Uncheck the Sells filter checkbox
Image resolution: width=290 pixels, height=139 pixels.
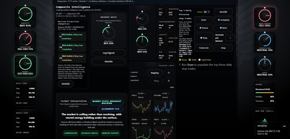pyautogui.click(x=190, y=60)
